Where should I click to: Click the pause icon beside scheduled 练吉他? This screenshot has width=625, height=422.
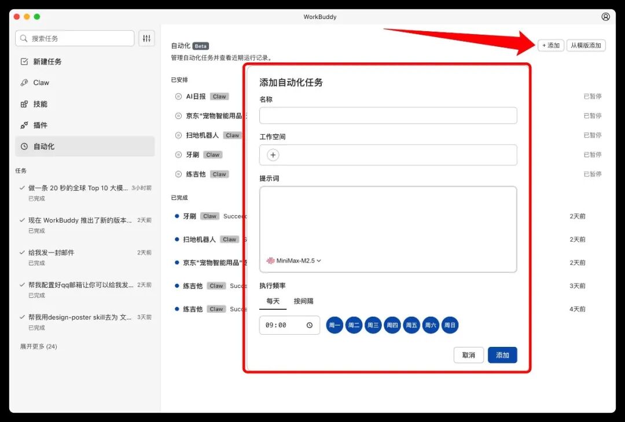(x=179, y=174)
